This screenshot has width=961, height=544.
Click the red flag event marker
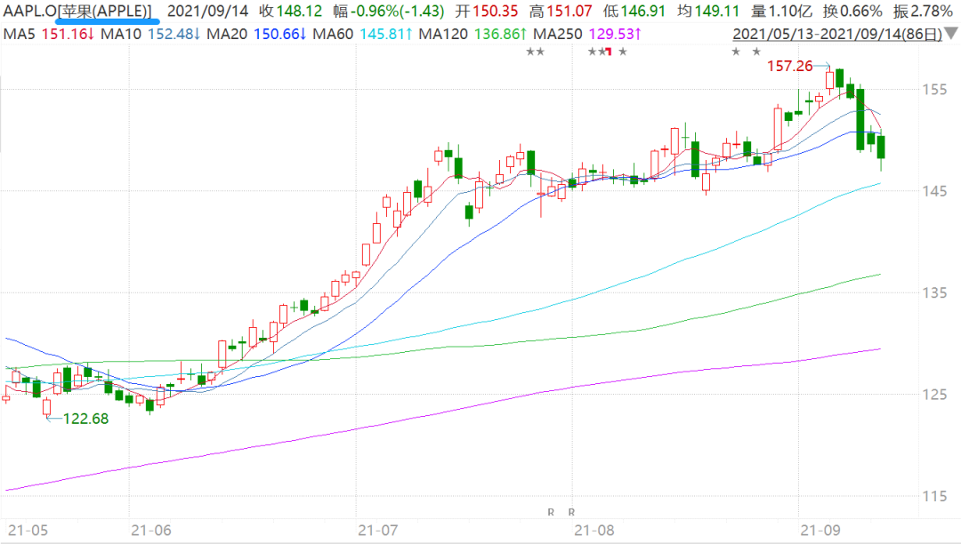pos(609,52)
